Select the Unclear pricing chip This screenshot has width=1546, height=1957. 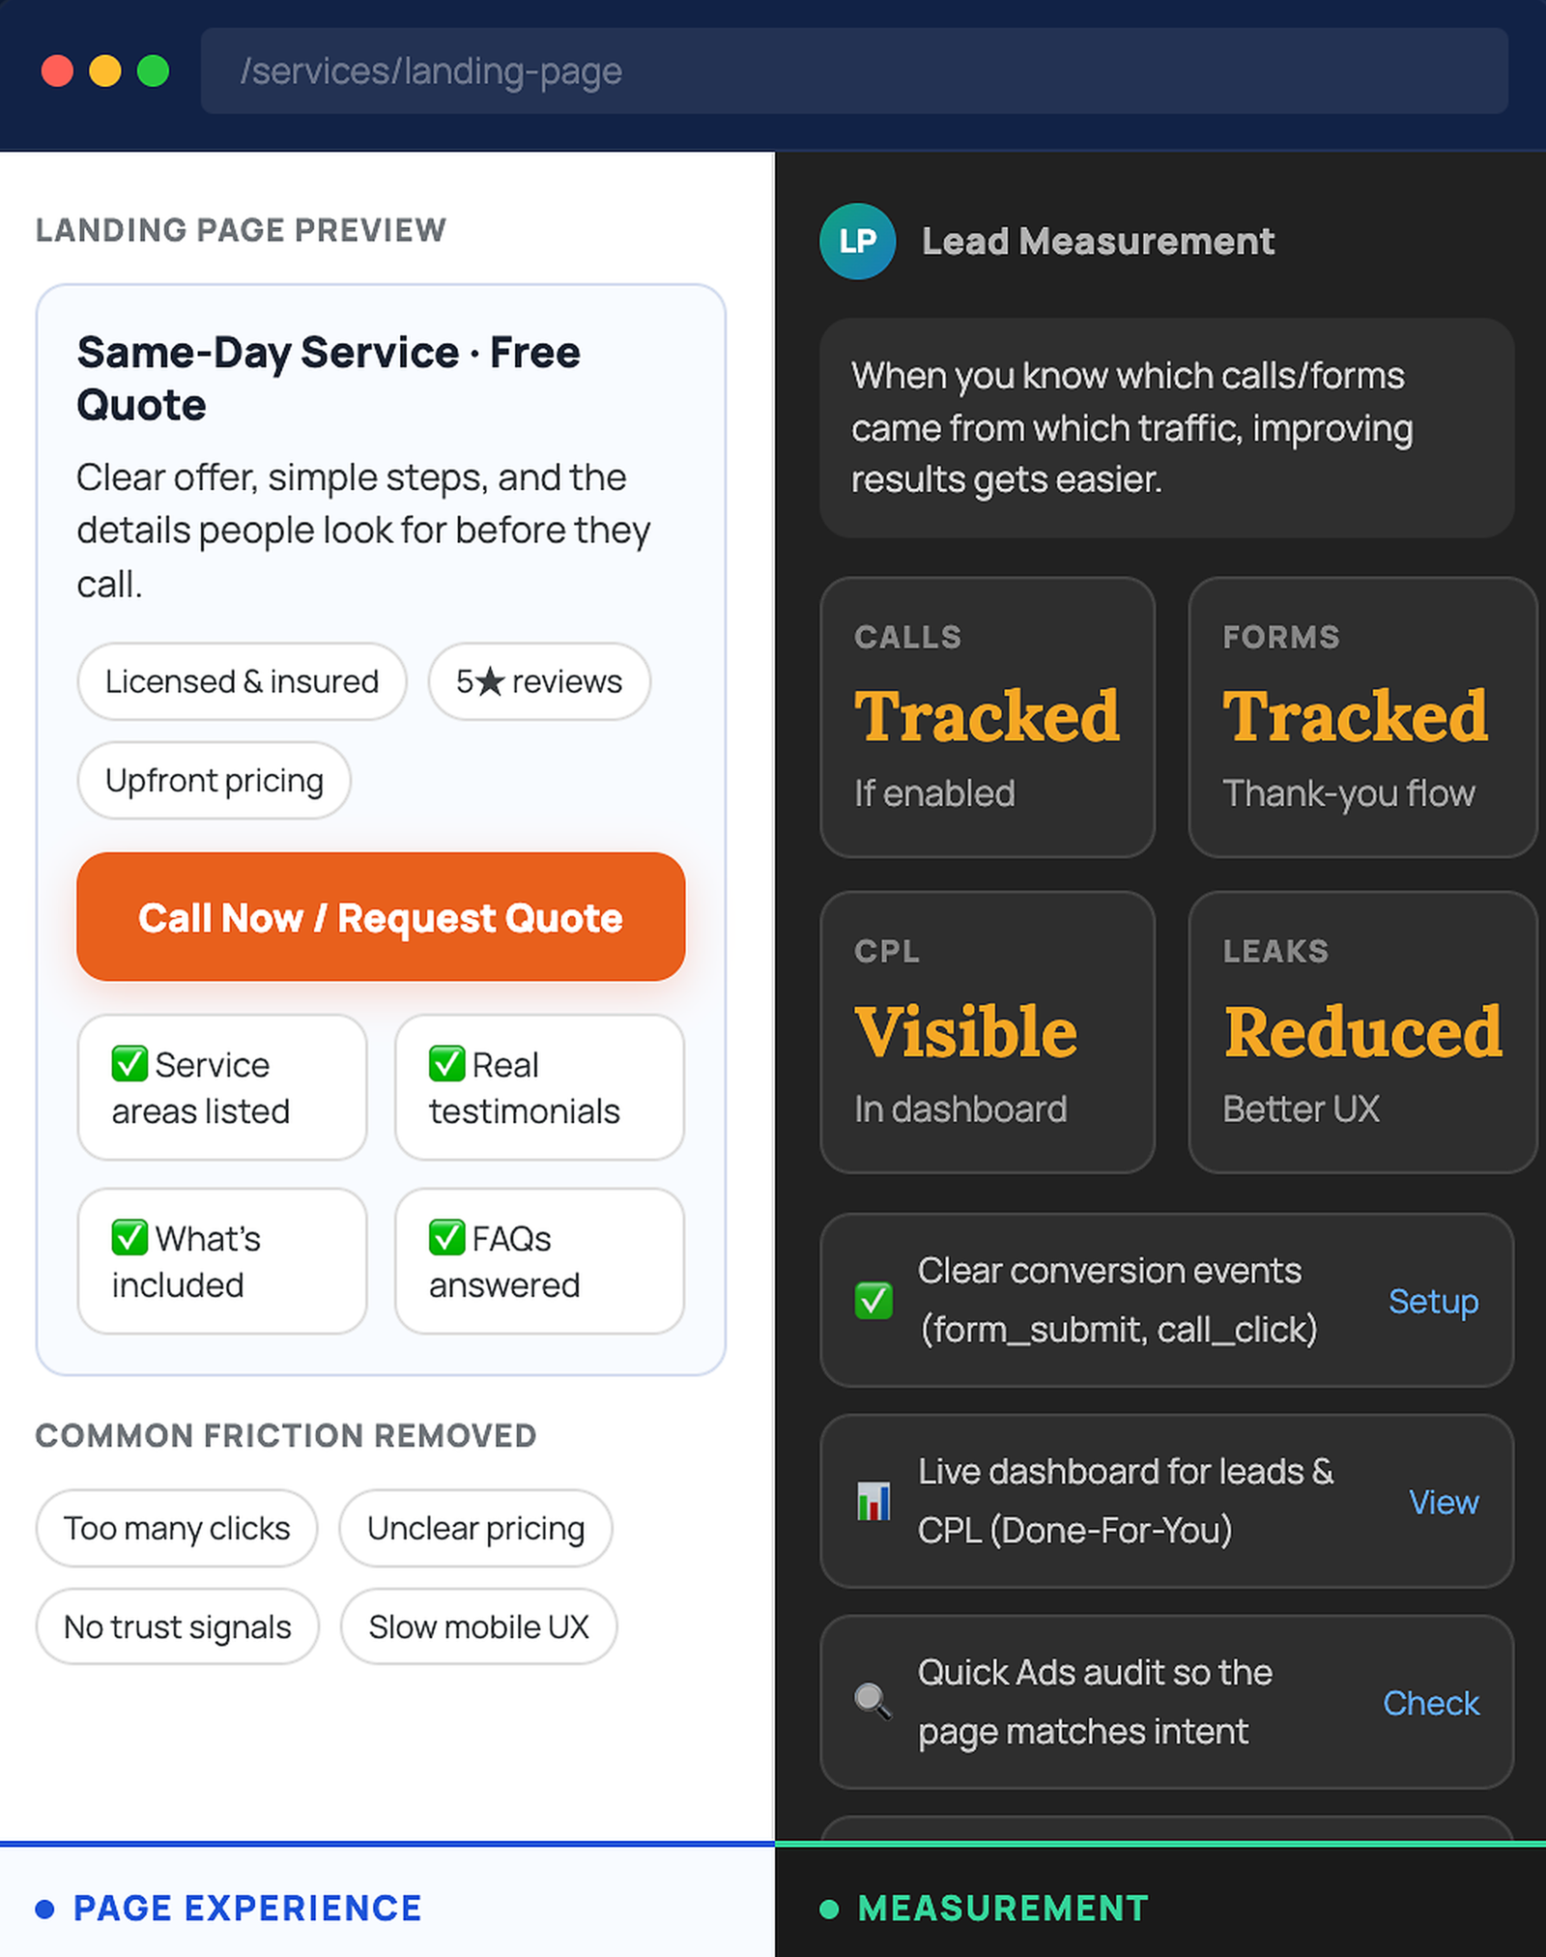475,1528
